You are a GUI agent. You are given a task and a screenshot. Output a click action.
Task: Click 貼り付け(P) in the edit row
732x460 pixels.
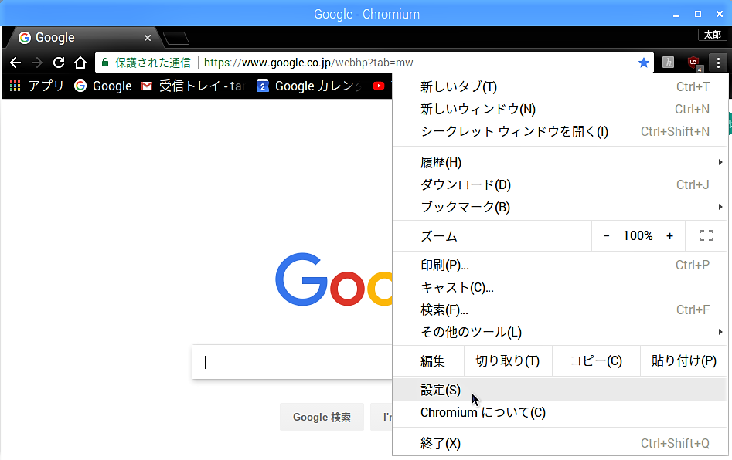coord(684,360)
